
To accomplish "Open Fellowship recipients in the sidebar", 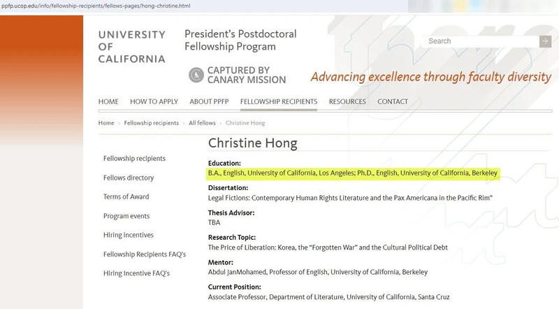I will pos(134,159).
